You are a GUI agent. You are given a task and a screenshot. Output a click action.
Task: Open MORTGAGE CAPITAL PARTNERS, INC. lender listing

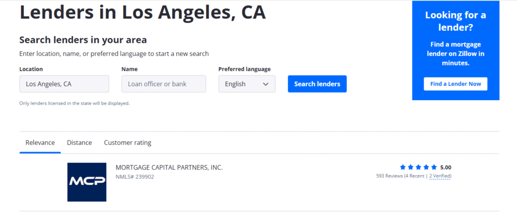pos(169,167)
